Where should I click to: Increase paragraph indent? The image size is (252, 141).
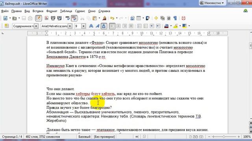pos(158,26)
